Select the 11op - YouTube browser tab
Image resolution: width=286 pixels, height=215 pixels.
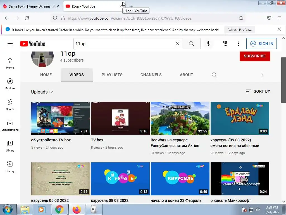pyautogui.click(x=93, y=6)
